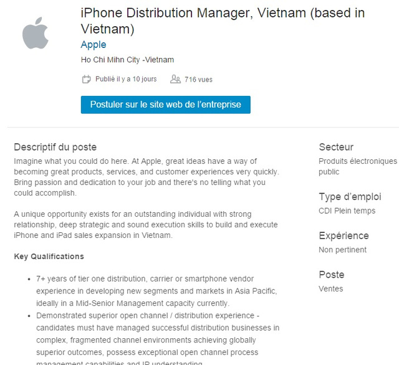This screenshot has width=399, height=365.
Task: Select the 'CDI Plein temps' employment type
Action: click(347, 211)
